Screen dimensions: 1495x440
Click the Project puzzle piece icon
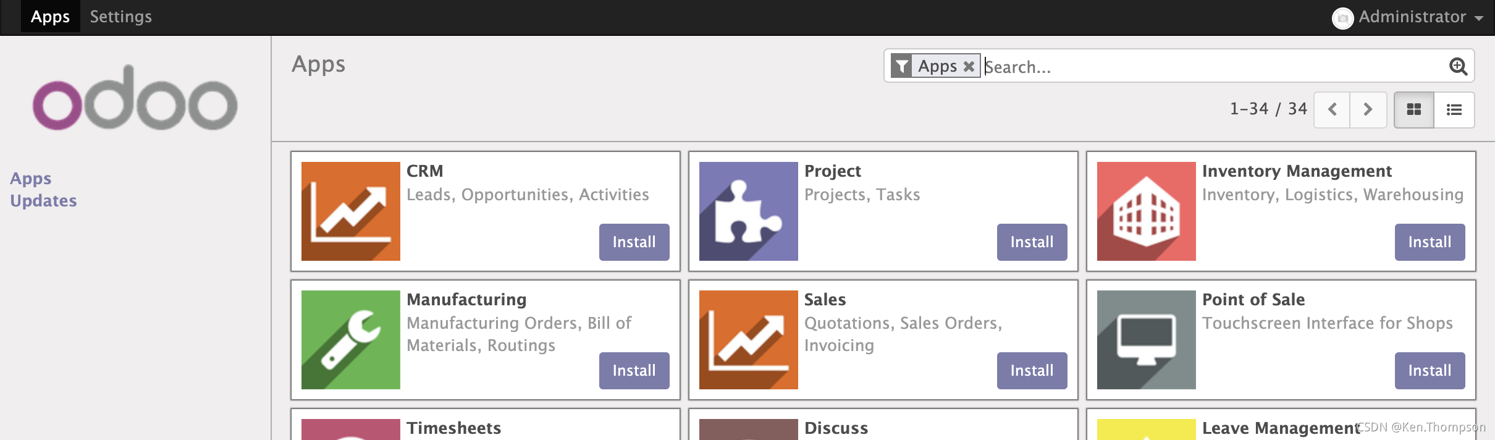tap(748, 211)
